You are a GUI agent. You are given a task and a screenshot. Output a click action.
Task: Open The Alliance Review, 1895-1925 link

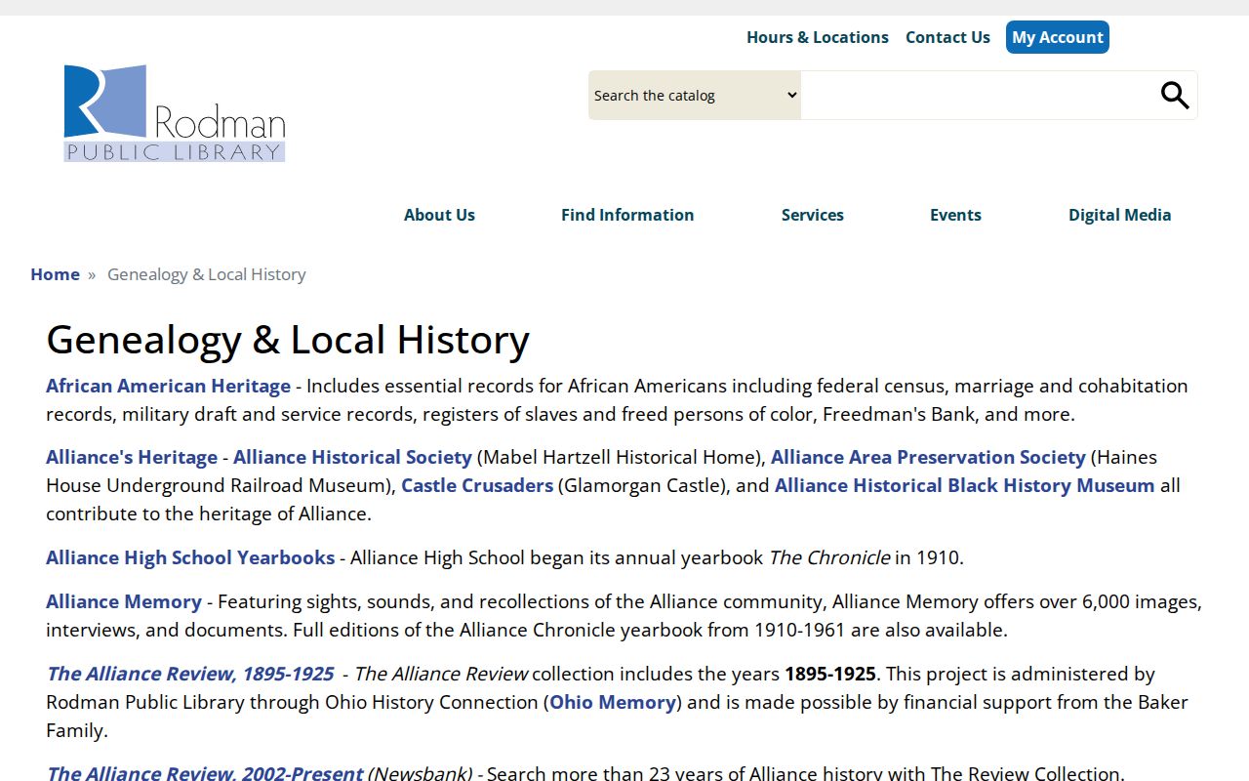[x=189, y=674]
